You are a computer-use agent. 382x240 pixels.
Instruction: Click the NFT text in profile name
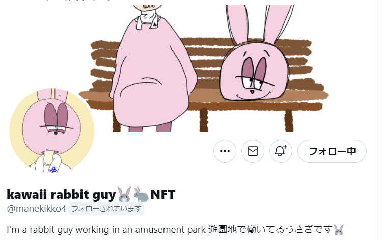click(x=163, y=194)
